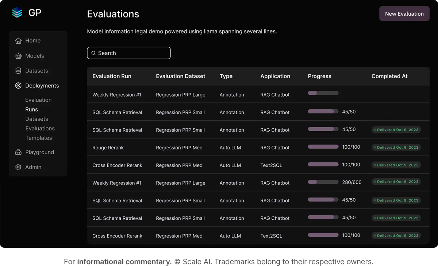The image size is (438, 266).
Task: Click the Type column header
Action: tap(226, 76)
